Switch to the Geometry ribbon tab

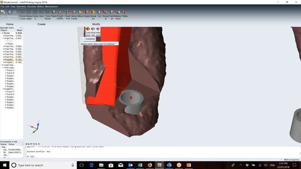21,7
